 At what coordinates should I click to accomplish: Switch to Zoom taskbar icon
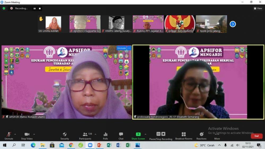tap(90, 145)
